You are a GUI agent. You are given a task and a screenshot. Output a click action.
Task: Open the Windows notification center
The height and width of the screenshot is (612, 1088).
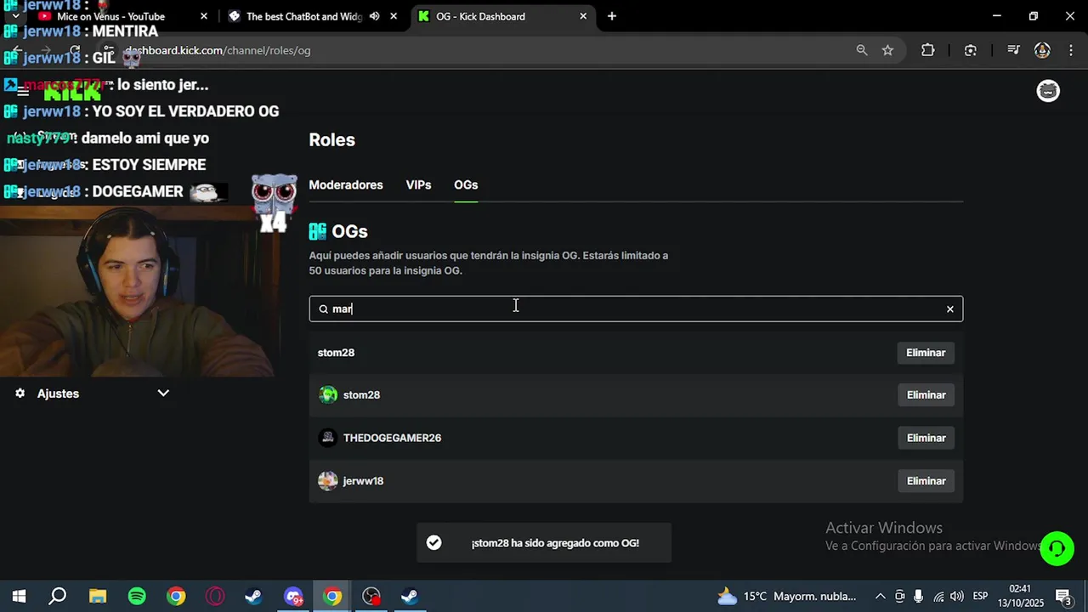1063,596
